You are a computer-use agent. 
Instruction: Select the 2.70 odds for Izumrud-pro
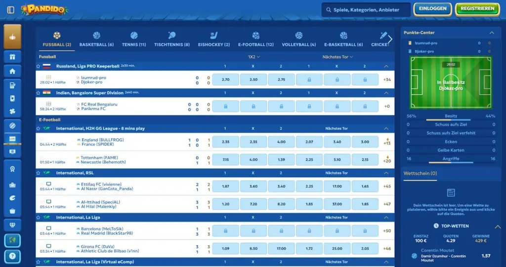(x=226, y=79)
